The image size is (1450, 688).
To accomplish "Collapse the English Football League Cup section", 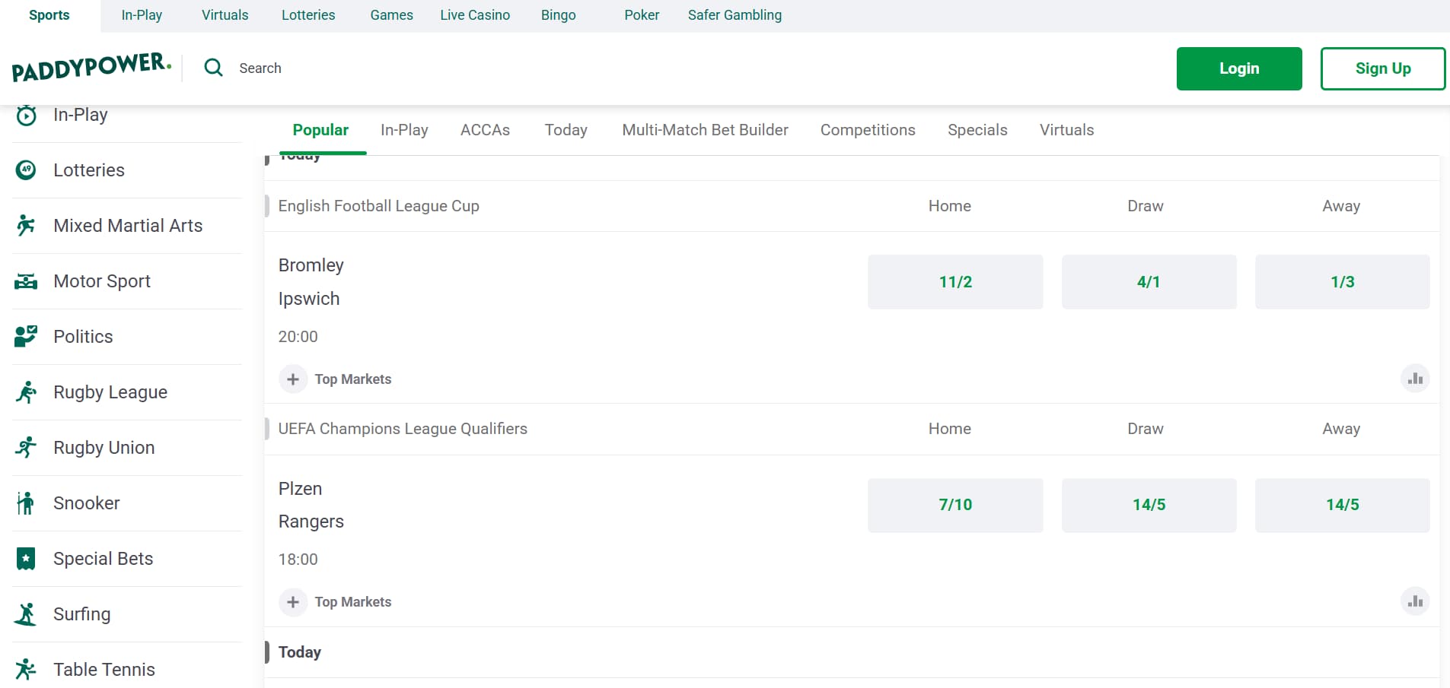I will (378, 206).
